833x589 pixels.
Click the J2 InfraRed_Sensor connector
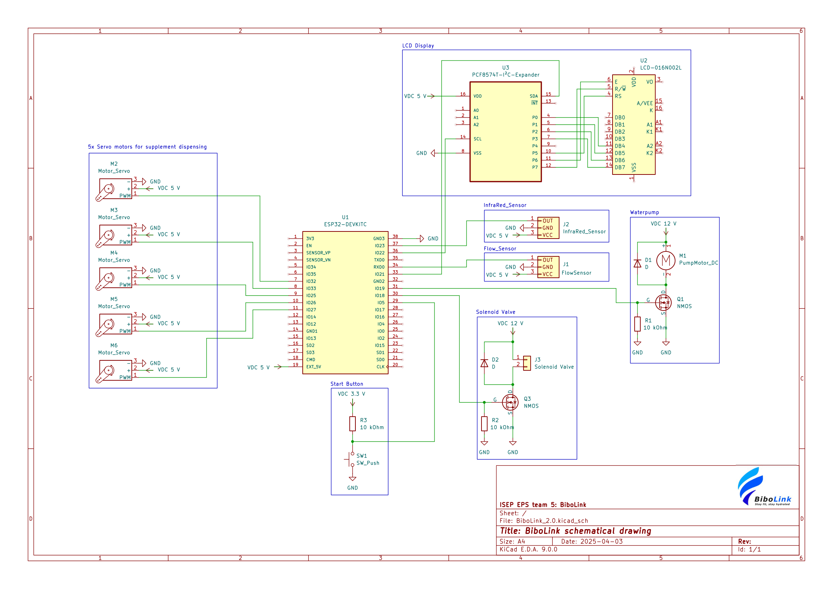(x=548, y=228)
